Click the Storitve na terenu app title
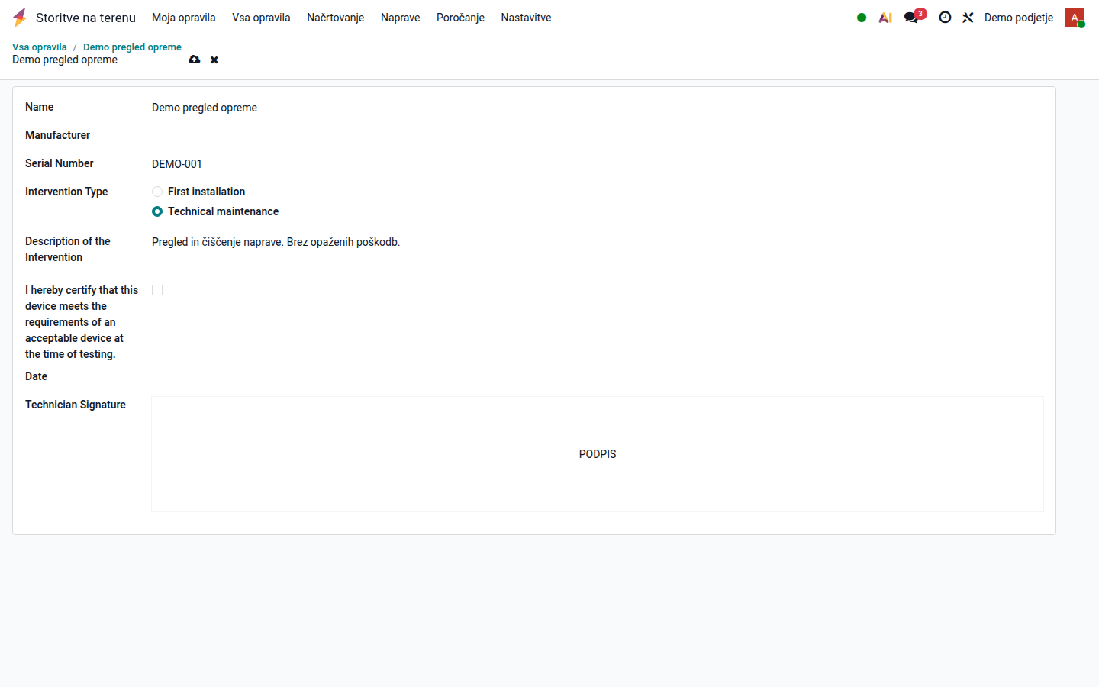This screenshot has height=687, width=1099. (85, 18)
